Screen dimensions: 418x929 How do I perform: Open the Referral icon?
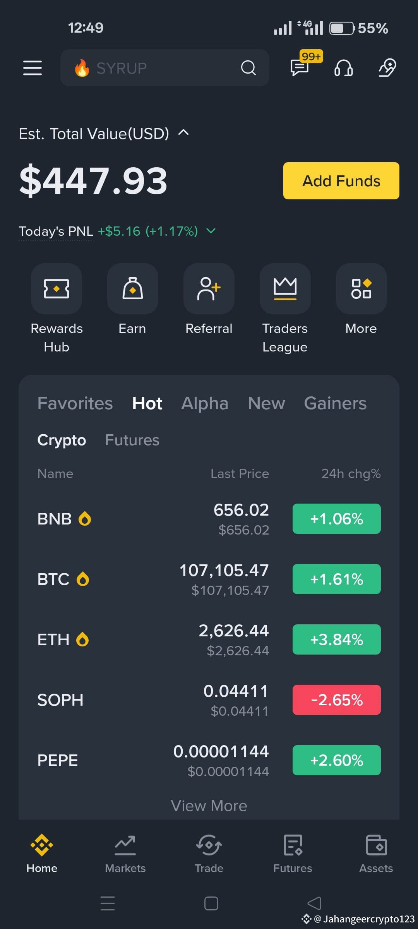[x=209, y=289]
